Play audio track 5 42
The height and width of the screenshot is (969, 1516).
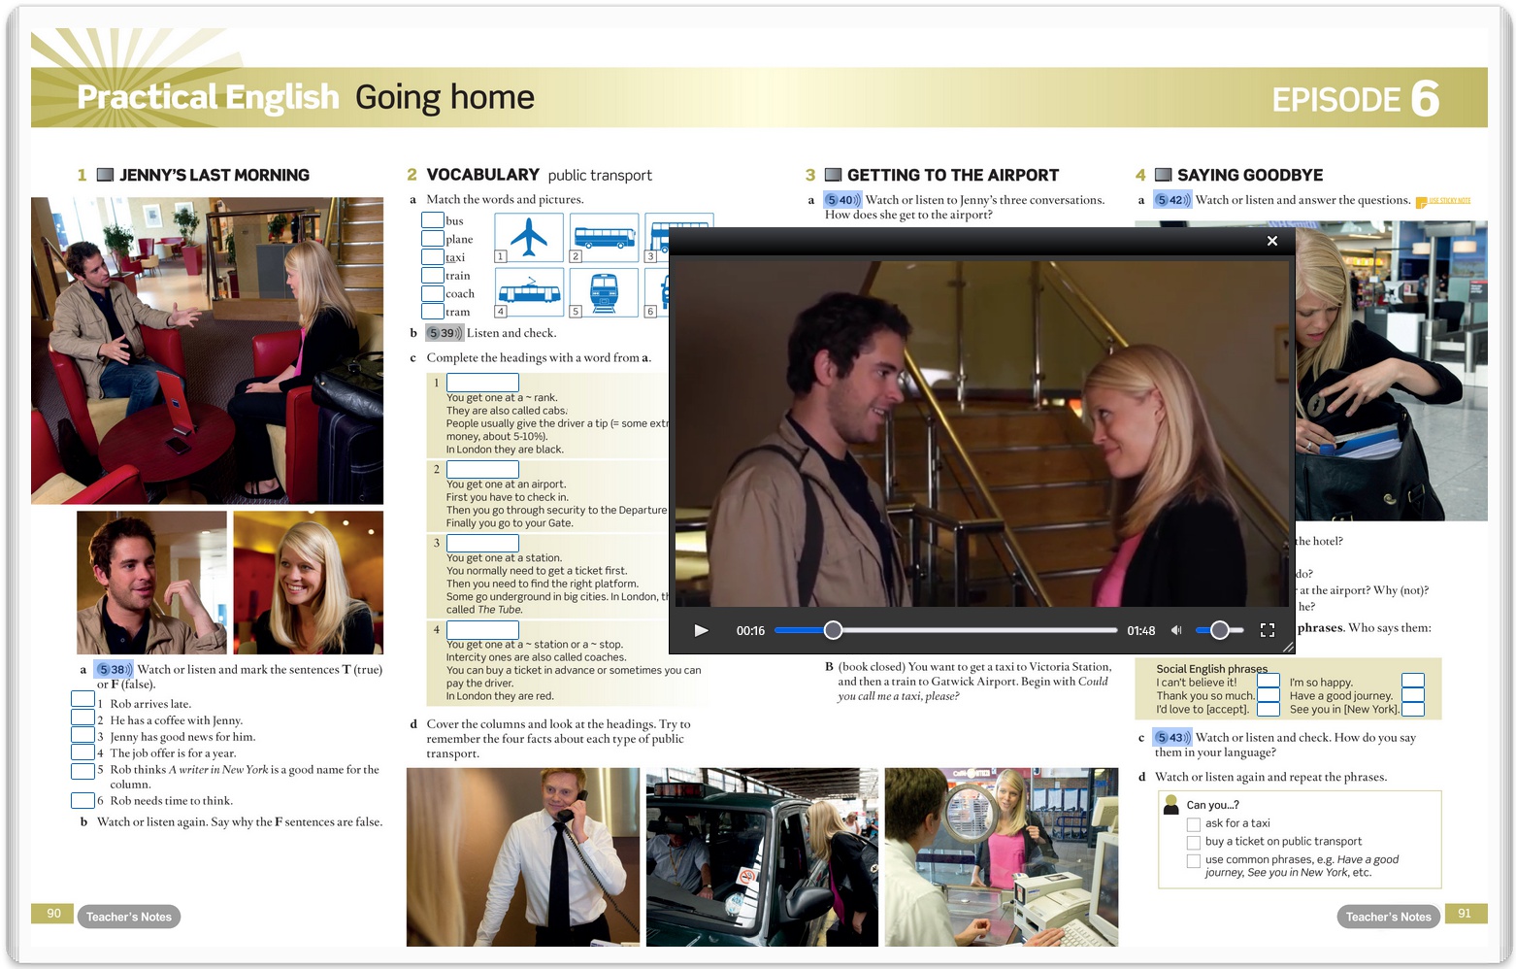click(x=1172, y=200)
